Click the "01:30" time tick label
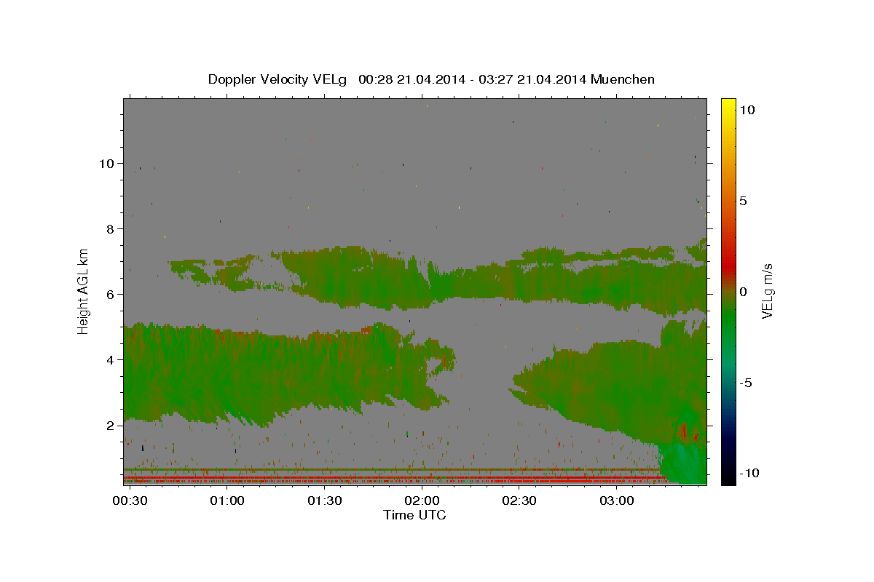The image size is (874, 582). tap(324, 501)
